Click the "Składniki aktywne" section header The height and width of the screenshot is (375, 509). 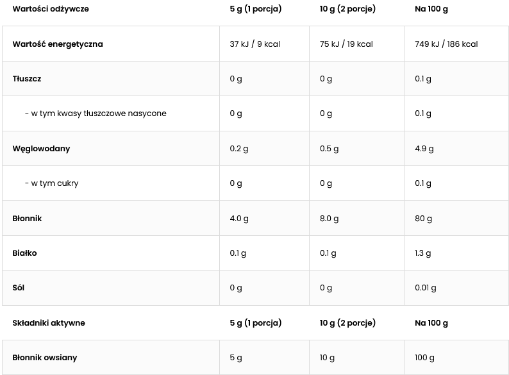pyautogui.click(x=49, y=323)
